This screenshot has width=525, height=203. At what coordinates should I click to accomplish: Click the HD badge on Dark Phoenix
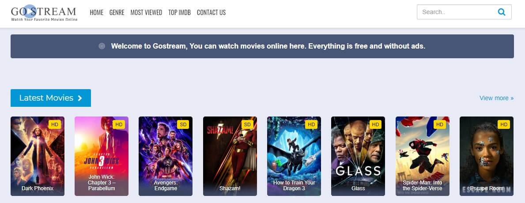click(55, 124)
